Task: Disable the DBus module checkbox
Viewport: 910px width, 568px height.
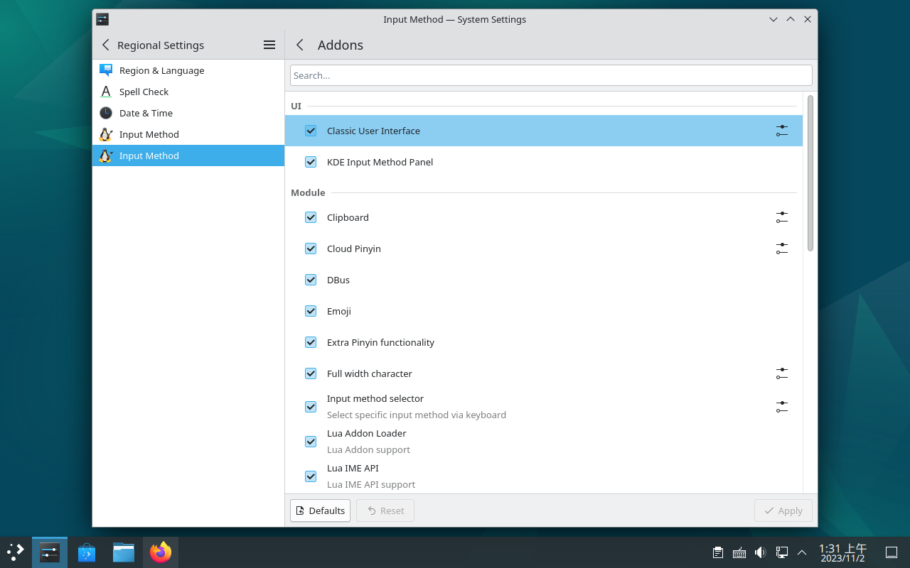Action: 311,280
